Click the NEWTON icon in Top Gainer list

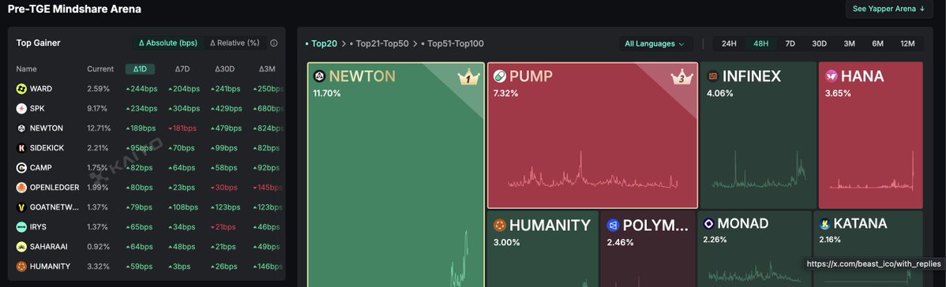21,129
